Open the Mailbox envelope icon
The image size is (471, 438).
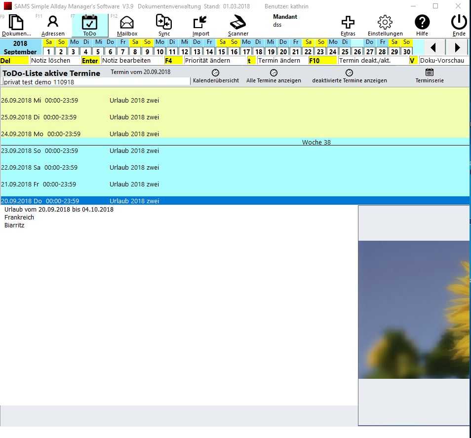pos(127,24)
